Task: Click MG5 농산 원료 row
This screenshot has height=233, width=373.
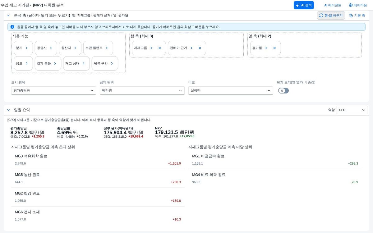Action: (98, 178)
